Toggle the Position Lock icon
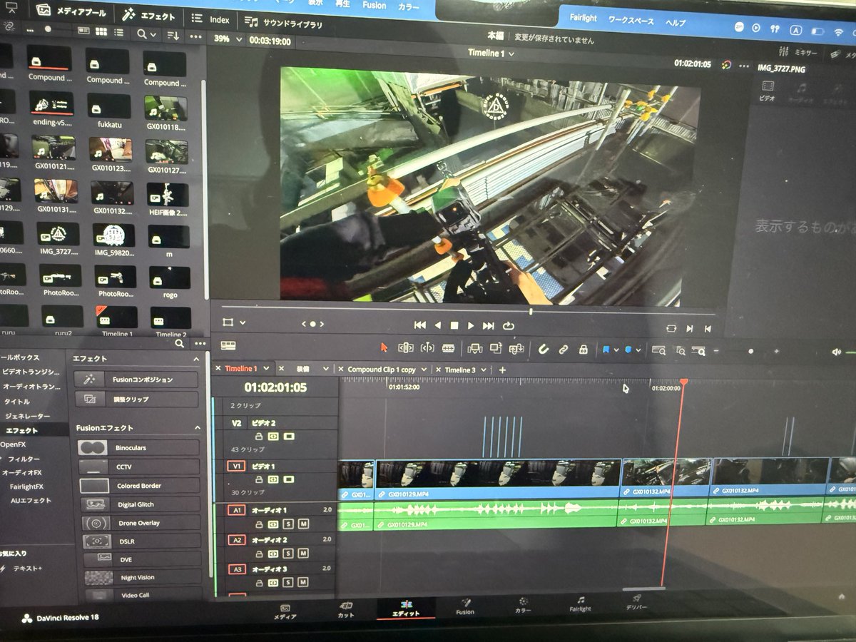 583,349
